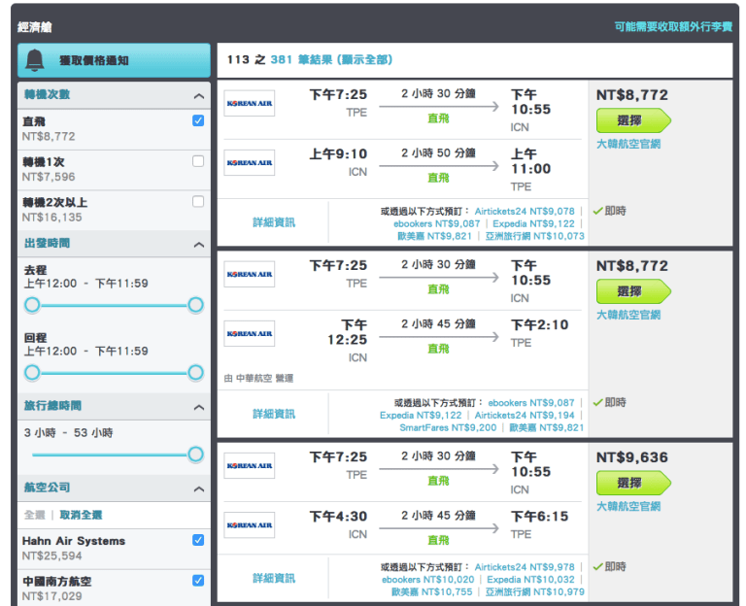Open 大韓航空官網 link under first result
This screenshot has width=746, height=606.
tap(628, 144)
